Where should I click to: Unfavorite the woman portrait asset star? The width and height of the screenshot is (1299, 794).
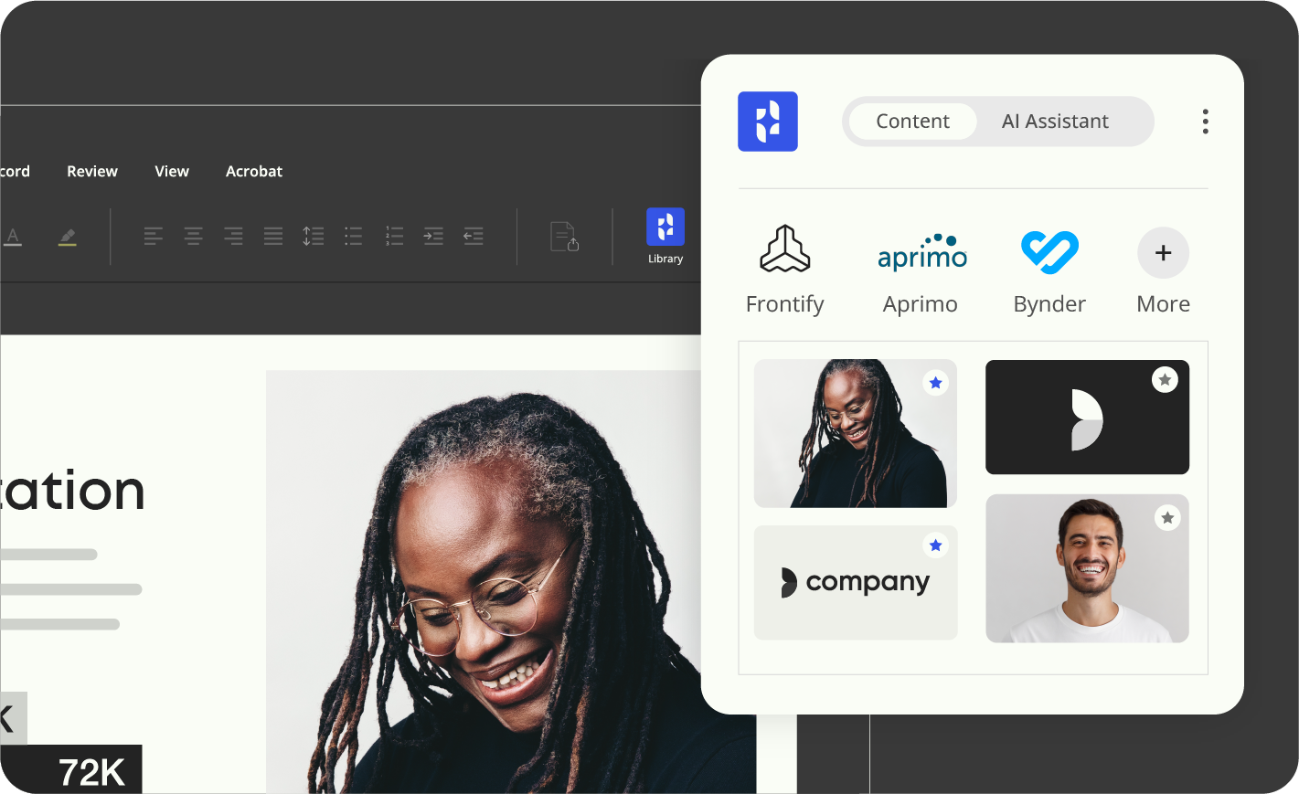point(935,383)
